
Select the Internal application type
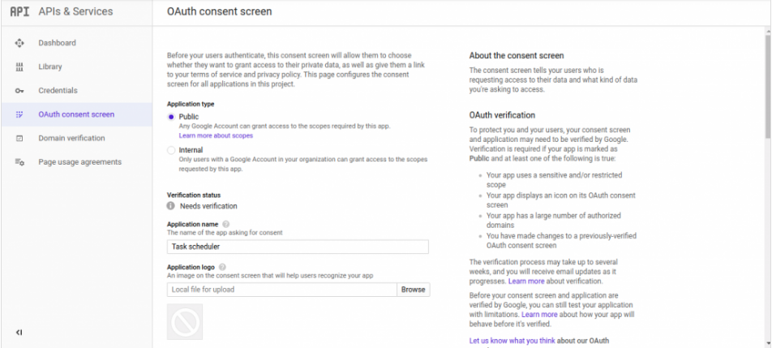171,150
